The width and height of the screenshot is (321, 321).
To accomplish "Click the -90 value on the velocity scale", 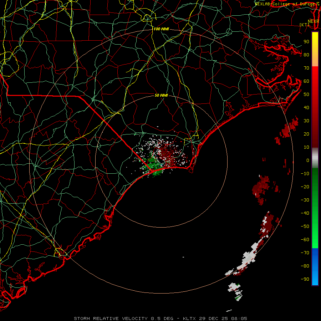I will 305,279.
